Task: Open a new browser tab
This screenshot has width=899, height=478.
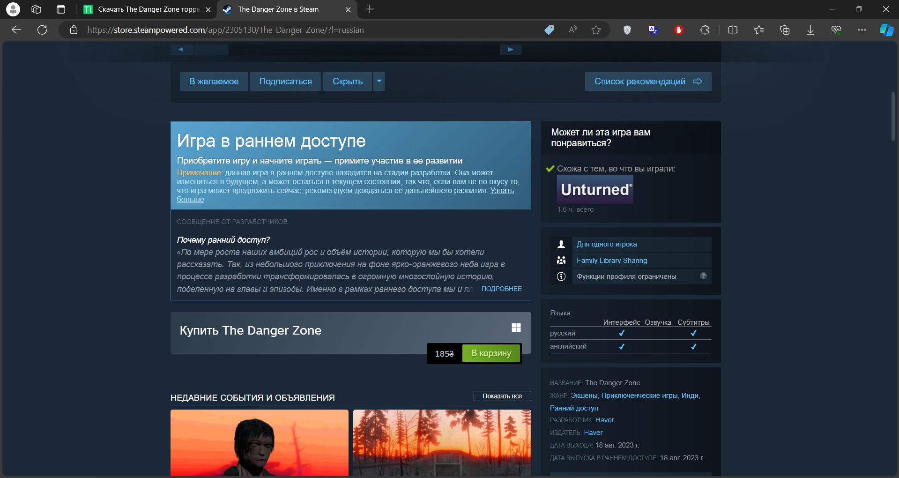Action: [370, 9]
